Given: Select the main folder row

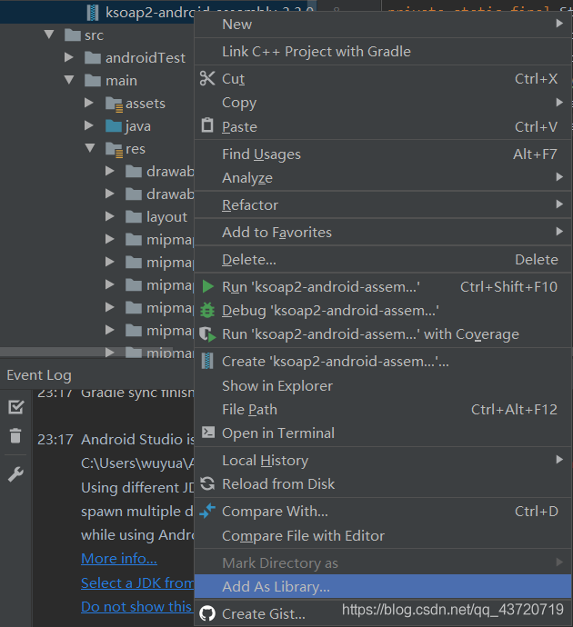Looking at the screenshot, I should [97, 80].
